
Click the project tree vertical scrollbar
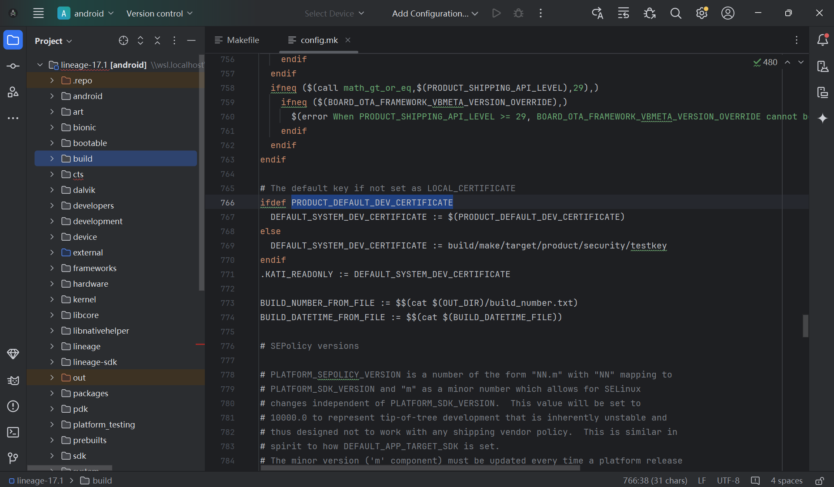click(201, 172)
